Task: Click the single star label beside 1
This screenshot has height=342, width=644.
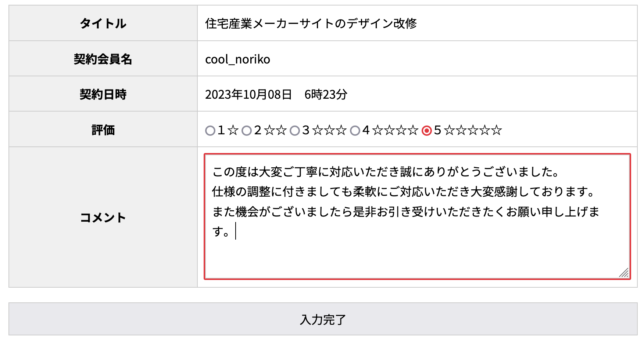Action: [x=233, y=130]
